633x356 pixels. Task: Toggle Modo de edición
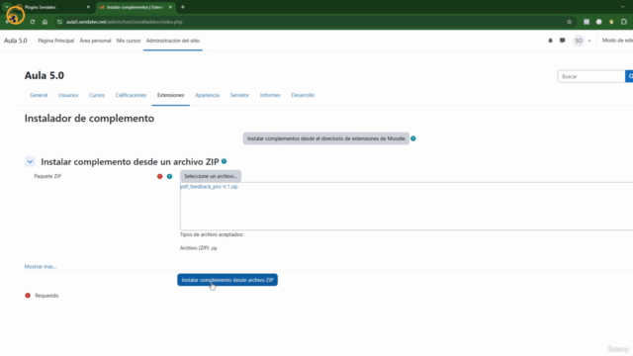617,41
